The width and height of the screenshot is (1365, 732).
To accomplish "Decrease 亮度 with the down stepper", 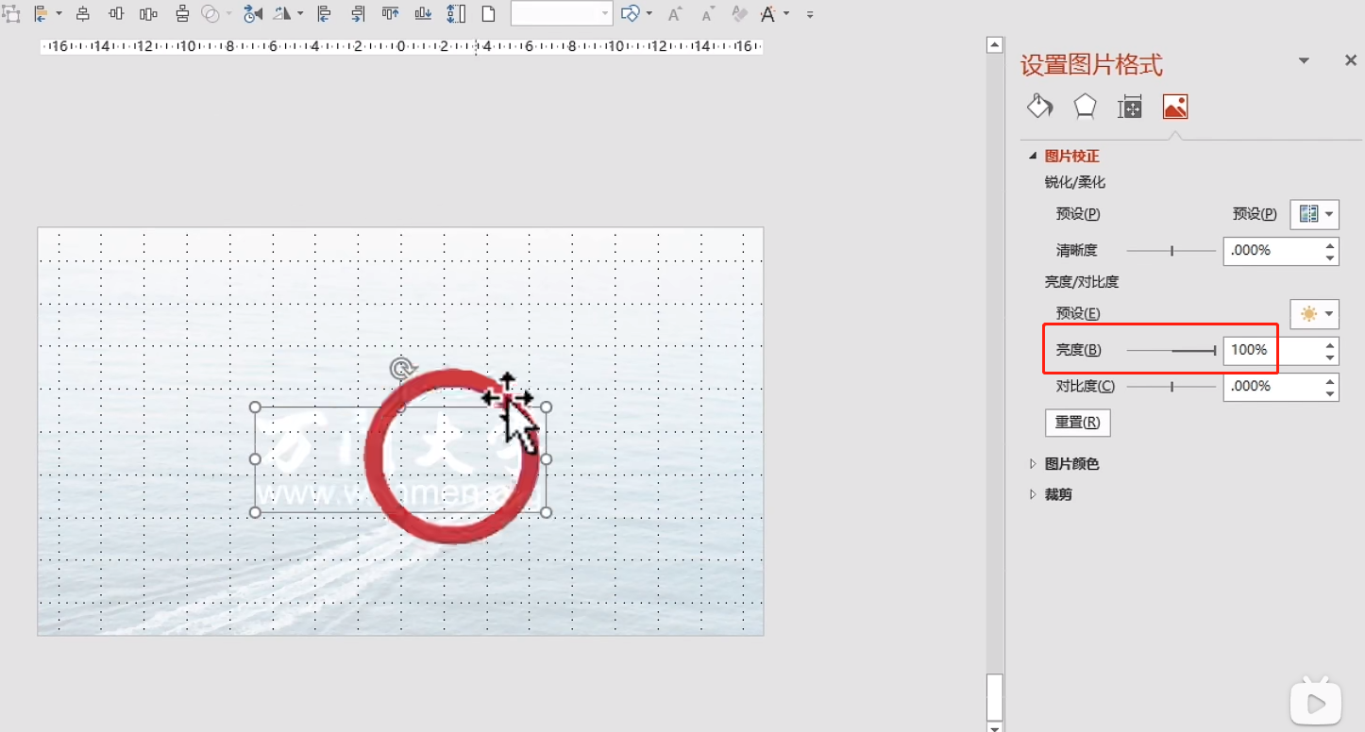I will (1330, 358).
